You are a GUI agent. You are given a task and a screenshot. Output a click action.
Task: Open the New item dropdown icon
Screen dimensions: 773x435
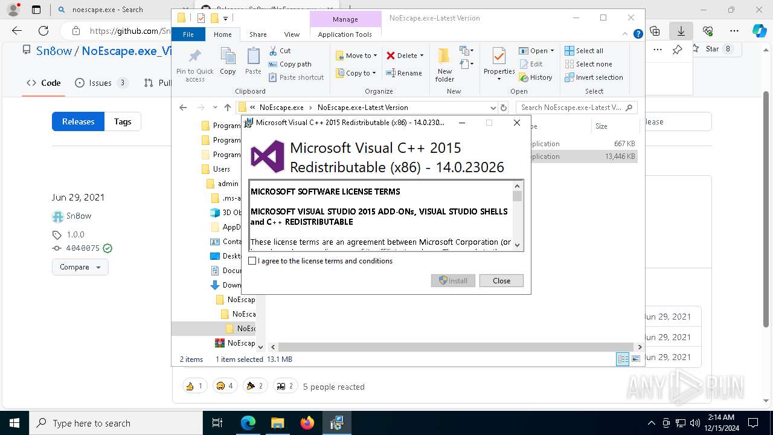466,51
